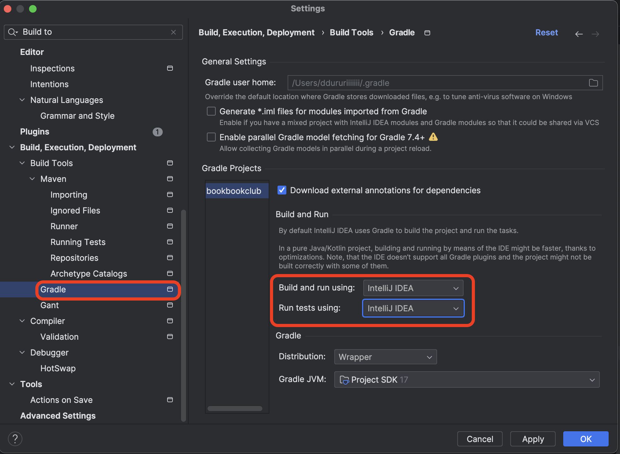
Task: Open help with the question mark icon
Action: pyautogui.click(x=15, y=439)
